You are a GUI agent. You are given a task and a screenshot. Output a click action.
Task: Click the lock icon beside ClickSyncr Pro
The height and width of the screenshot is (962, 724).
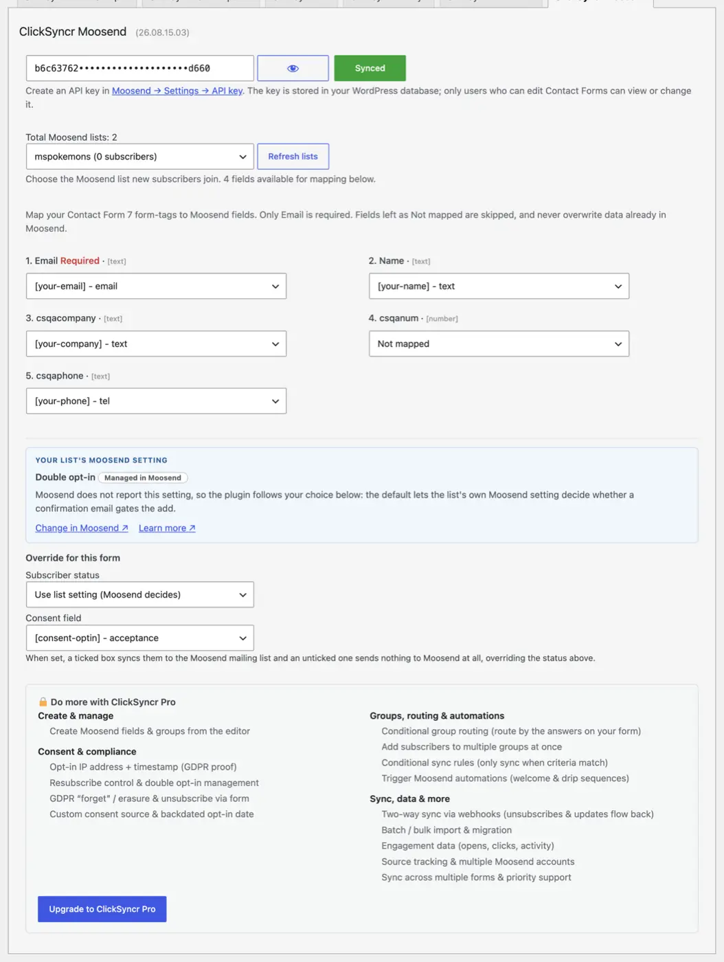[43, 702]
